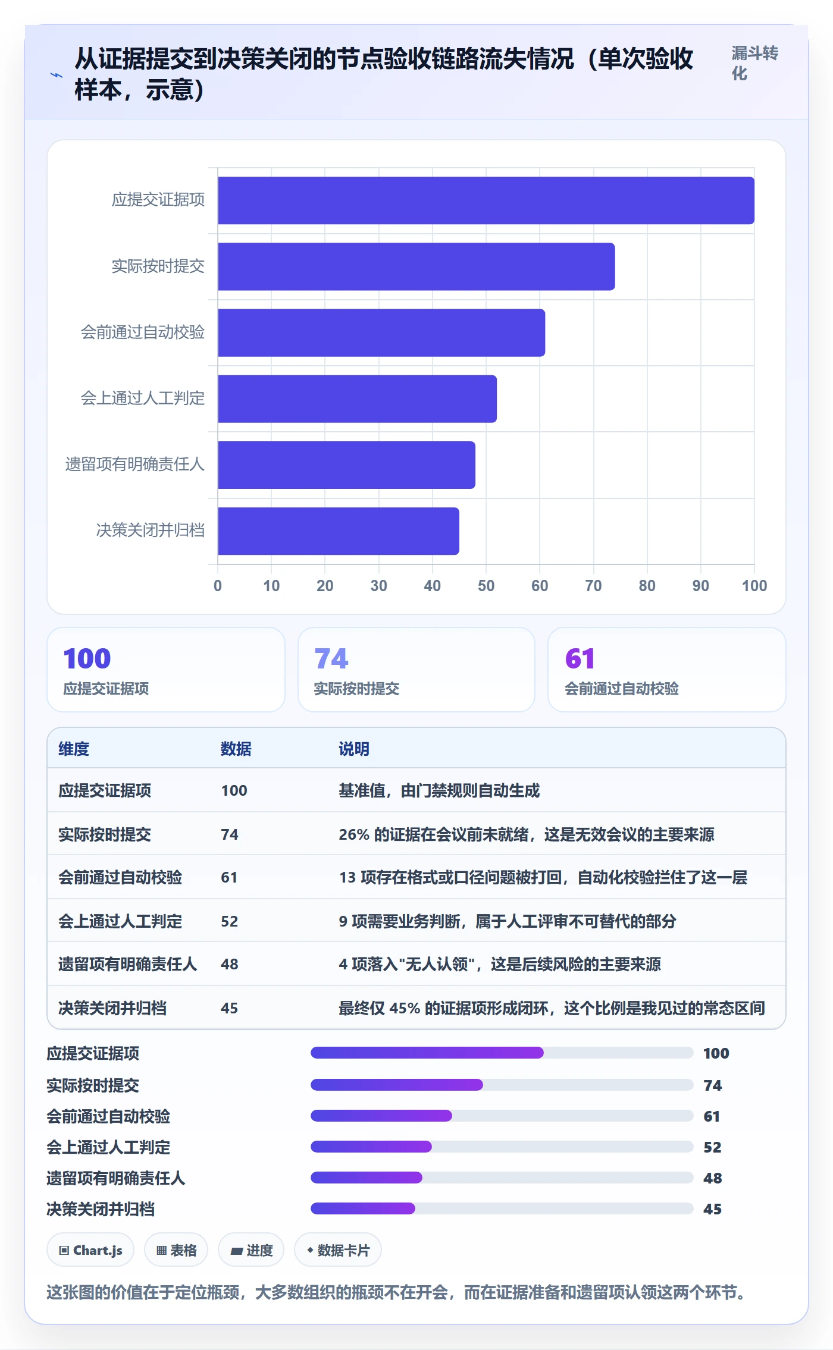Click the 会上通过人工判定 progress bar showing 52
Viewport: 833px width, 1350px height.
pos(502,1147)
